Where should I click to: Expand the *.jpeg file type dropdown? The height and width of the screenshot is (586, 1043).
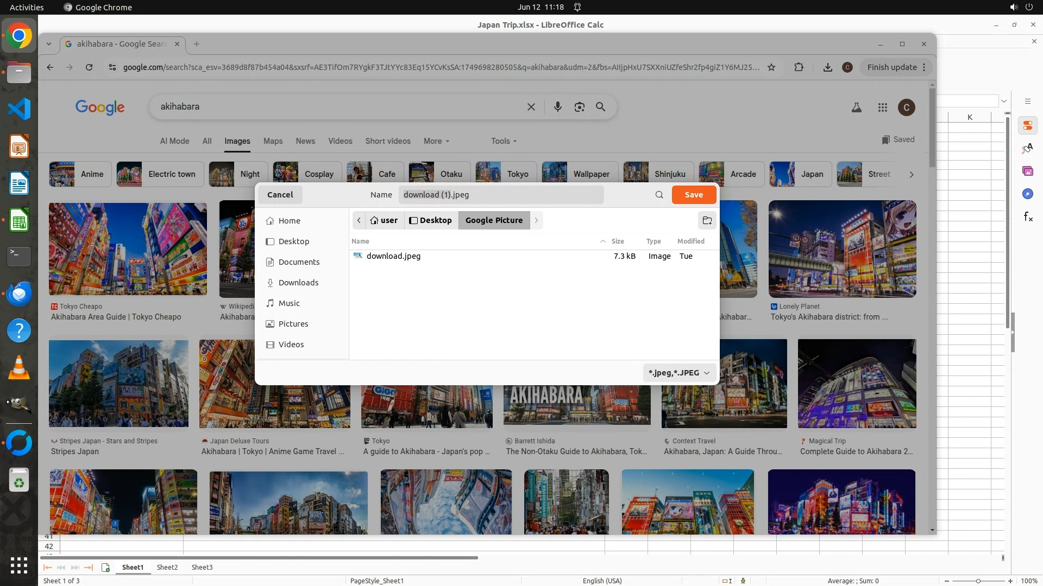pyautogui.click(x=679, y=373)
